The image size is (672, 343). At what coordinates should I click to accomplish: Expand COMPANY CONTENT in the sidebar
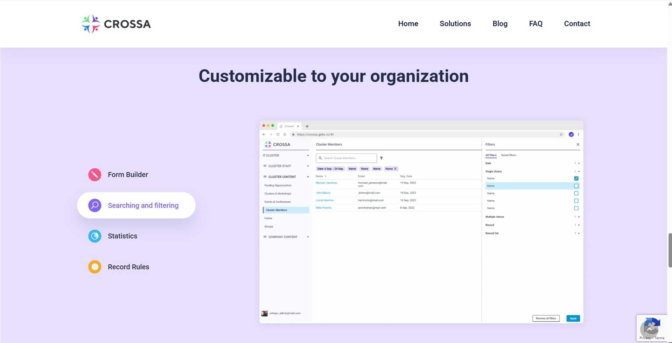coord(308,237)
